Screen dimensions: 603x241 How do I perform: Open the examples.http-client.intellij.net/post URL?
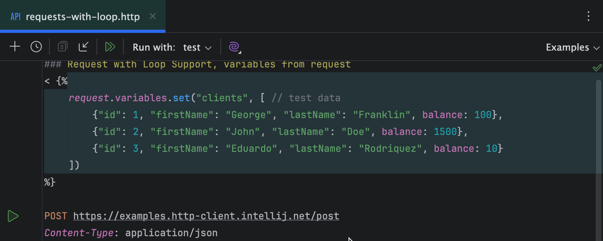(x=206, y=216)
